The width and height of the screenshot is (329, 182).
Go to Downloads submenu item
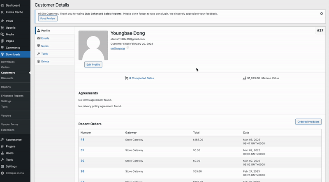pos(8,62)
